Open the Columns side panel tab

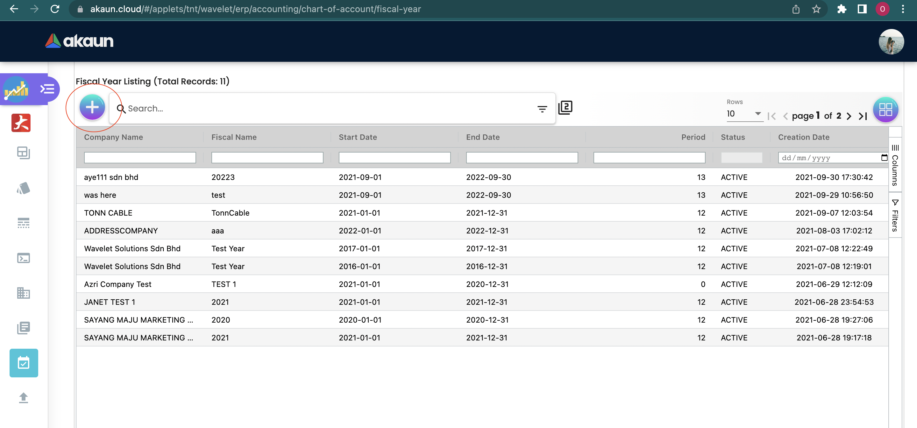click(x=895, y=165)
